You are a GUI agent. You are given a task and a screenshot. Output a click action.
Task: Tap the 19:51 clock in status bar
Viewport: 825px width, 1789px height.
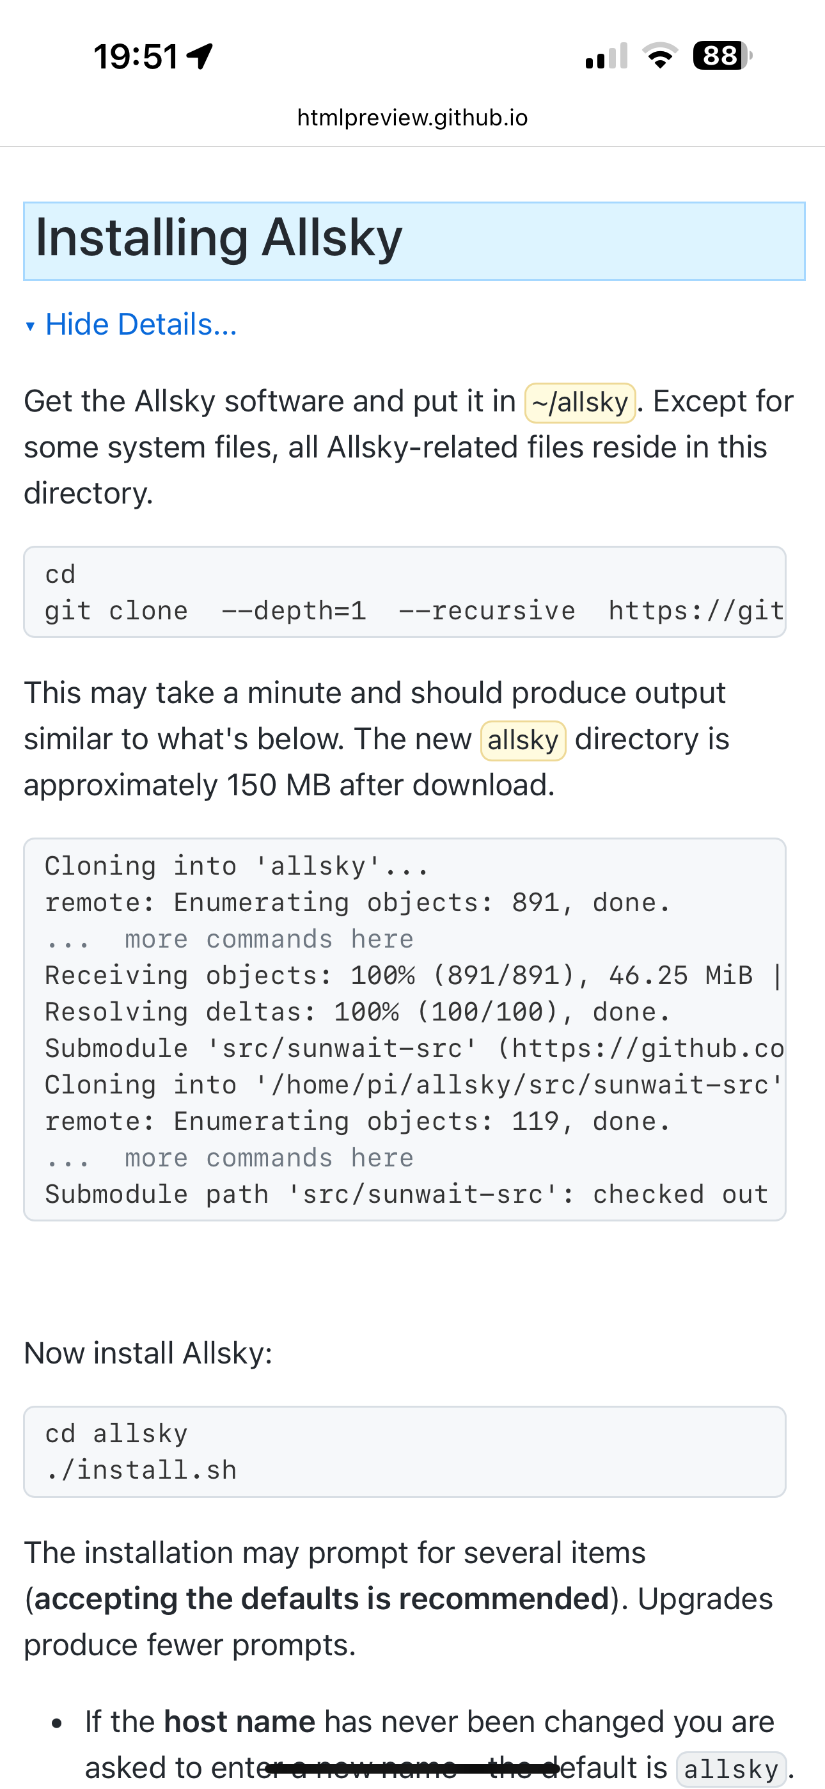pos(136,56)
